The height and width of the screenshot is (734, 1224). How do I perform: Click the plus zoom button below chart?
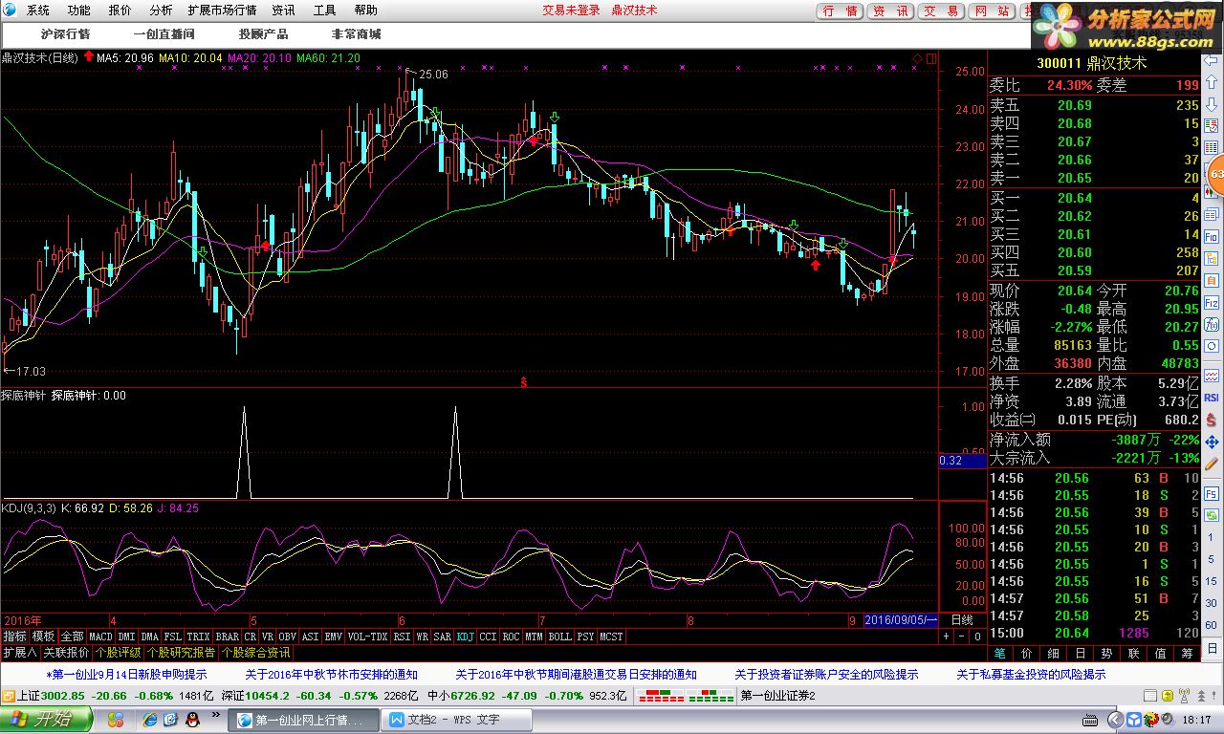click(x=946, y=637)
